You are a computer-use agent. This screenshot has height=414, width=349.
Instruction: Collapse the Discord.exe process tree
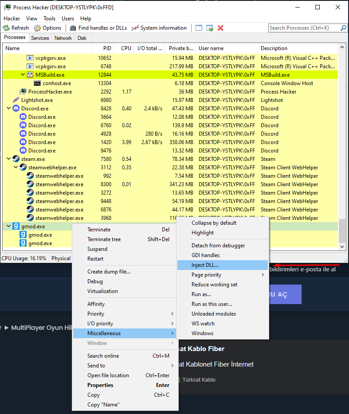pyautogui.click(x=9, y=108)
